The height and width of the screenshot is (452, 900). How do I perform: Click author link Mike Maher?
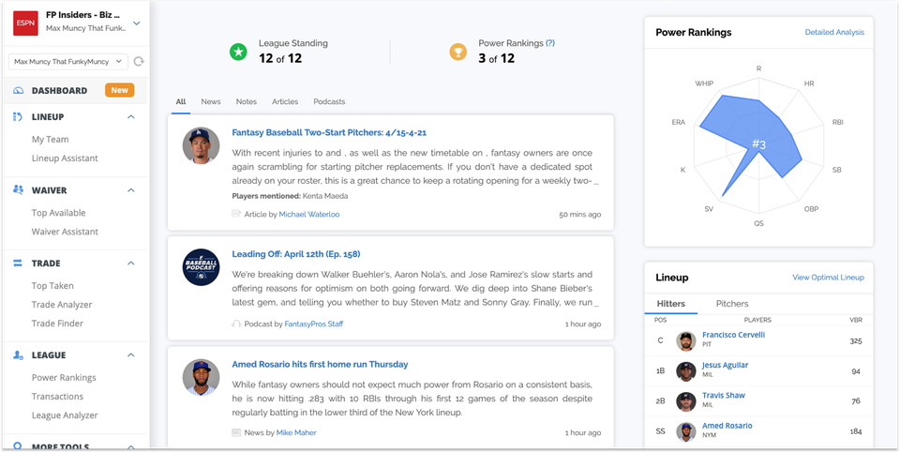tap(296, 432)
